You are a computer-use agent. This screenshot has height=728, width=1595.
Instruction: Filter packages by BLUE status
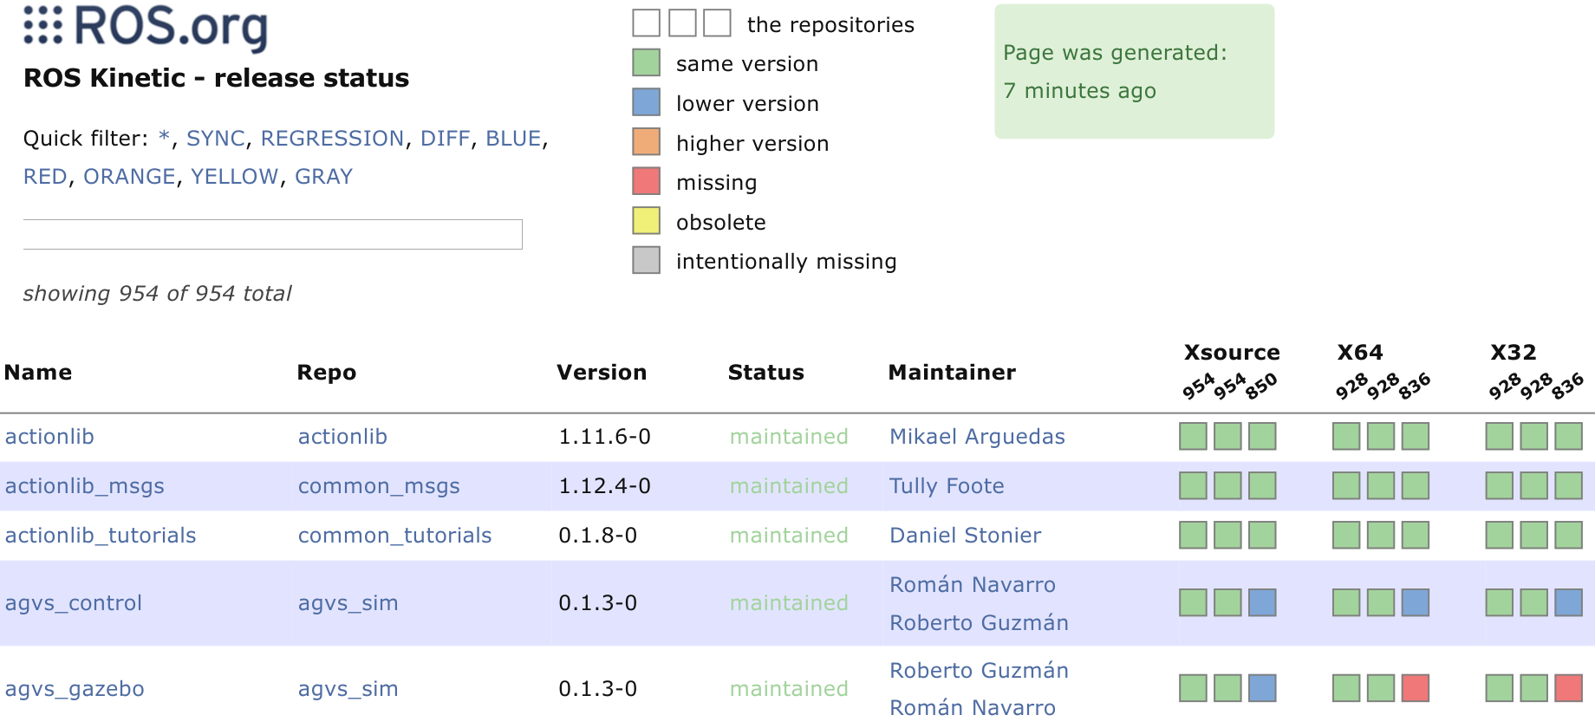click(x=513, y=139)
